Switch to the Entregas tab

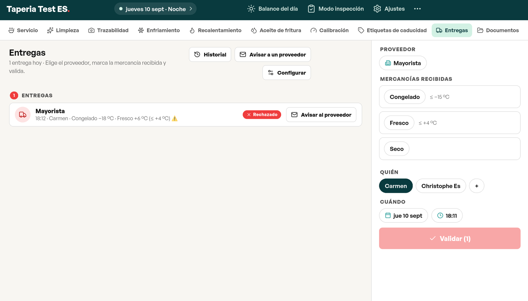click(452, 30)
